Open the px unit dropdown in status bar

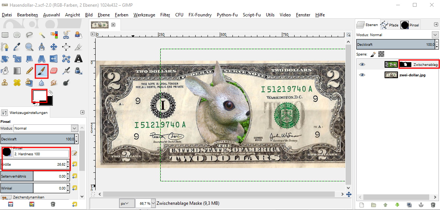pos(127,203)
